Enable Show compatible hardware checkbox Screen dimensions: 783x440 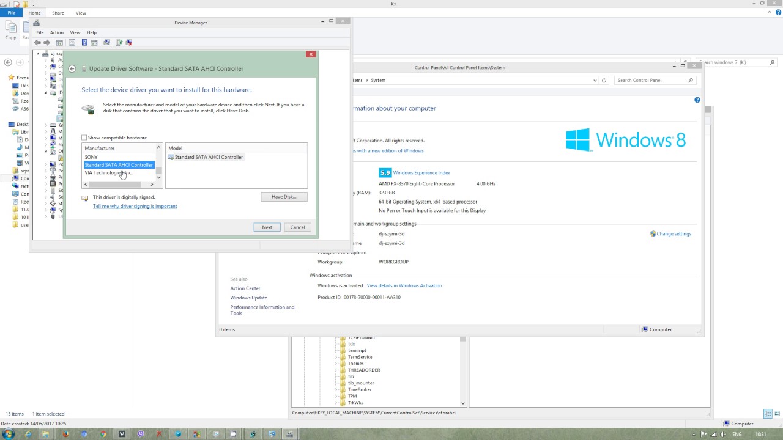[x=84, y=137]
